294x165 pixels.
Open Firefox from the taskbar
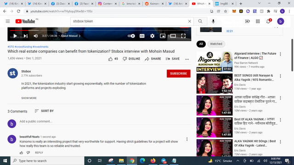[153, 161]
